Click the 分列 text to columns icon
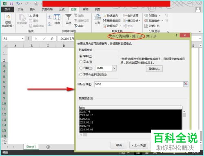The image size is (204, 156). (98, 19)
